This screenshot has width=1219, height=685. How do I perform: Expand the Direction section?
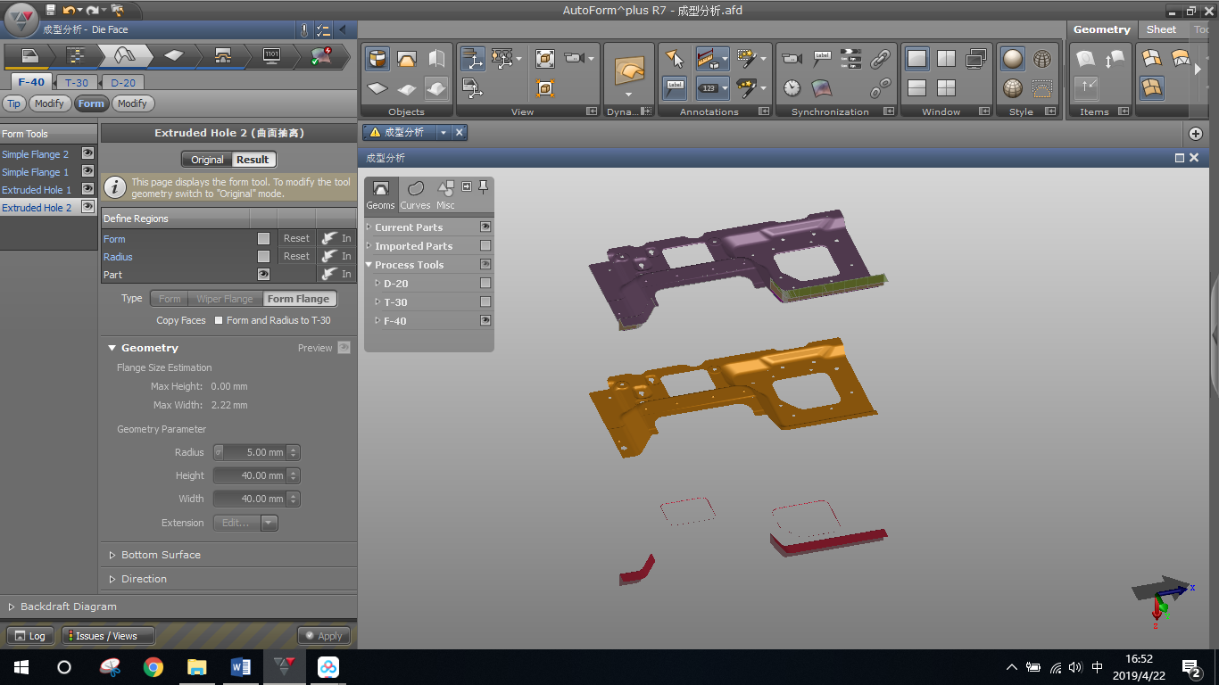[x=144, y=579]
